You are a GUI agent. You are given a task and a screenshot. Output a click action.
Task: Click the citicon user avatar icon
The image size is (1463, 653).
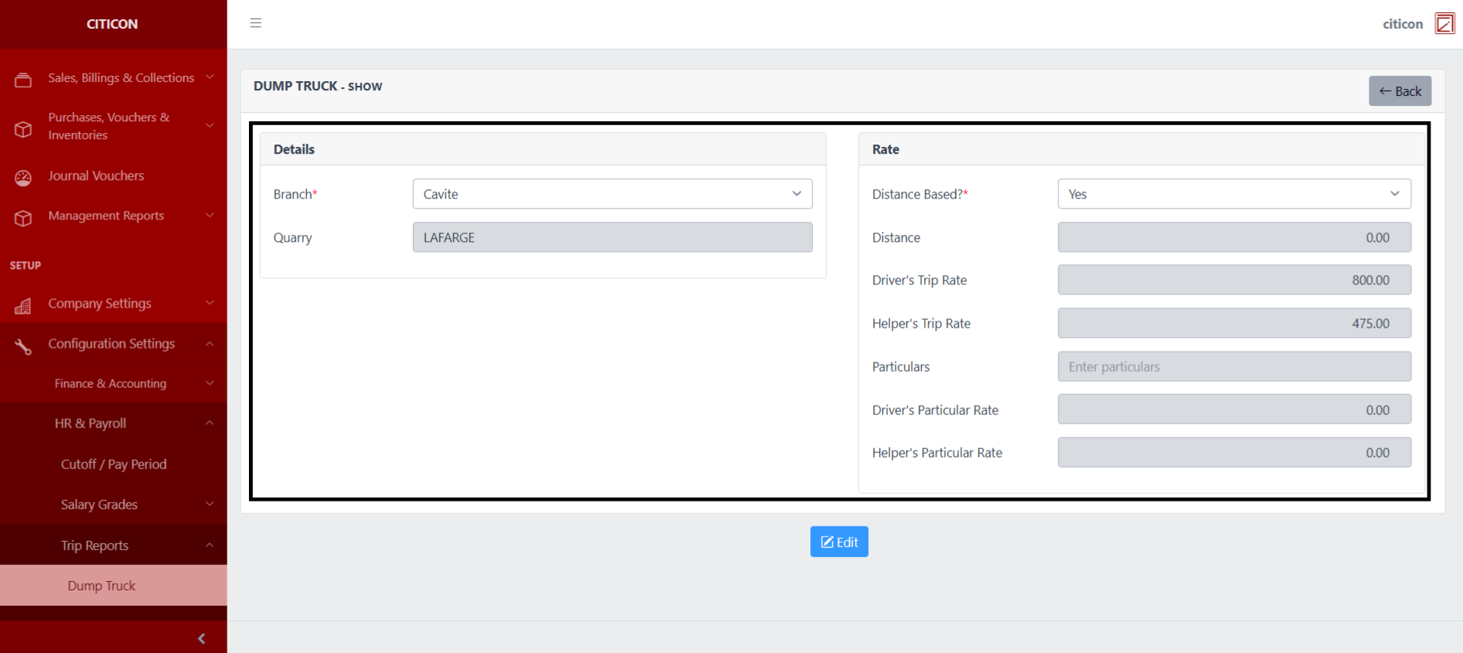(x=1444, y=23)
